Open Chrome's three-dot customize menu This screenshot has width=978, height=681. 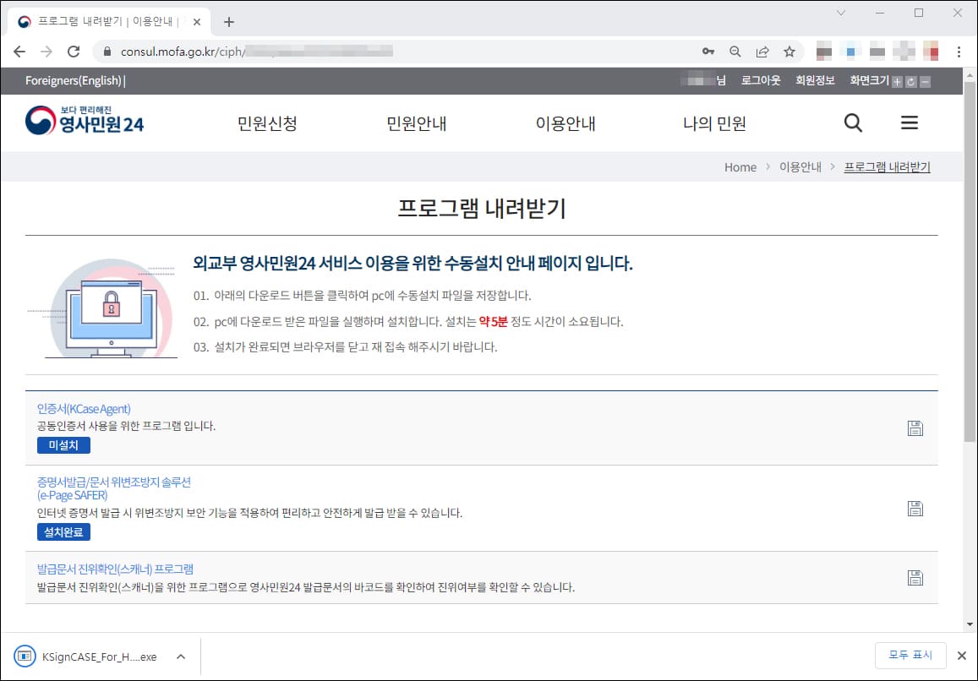coord(958,51)
